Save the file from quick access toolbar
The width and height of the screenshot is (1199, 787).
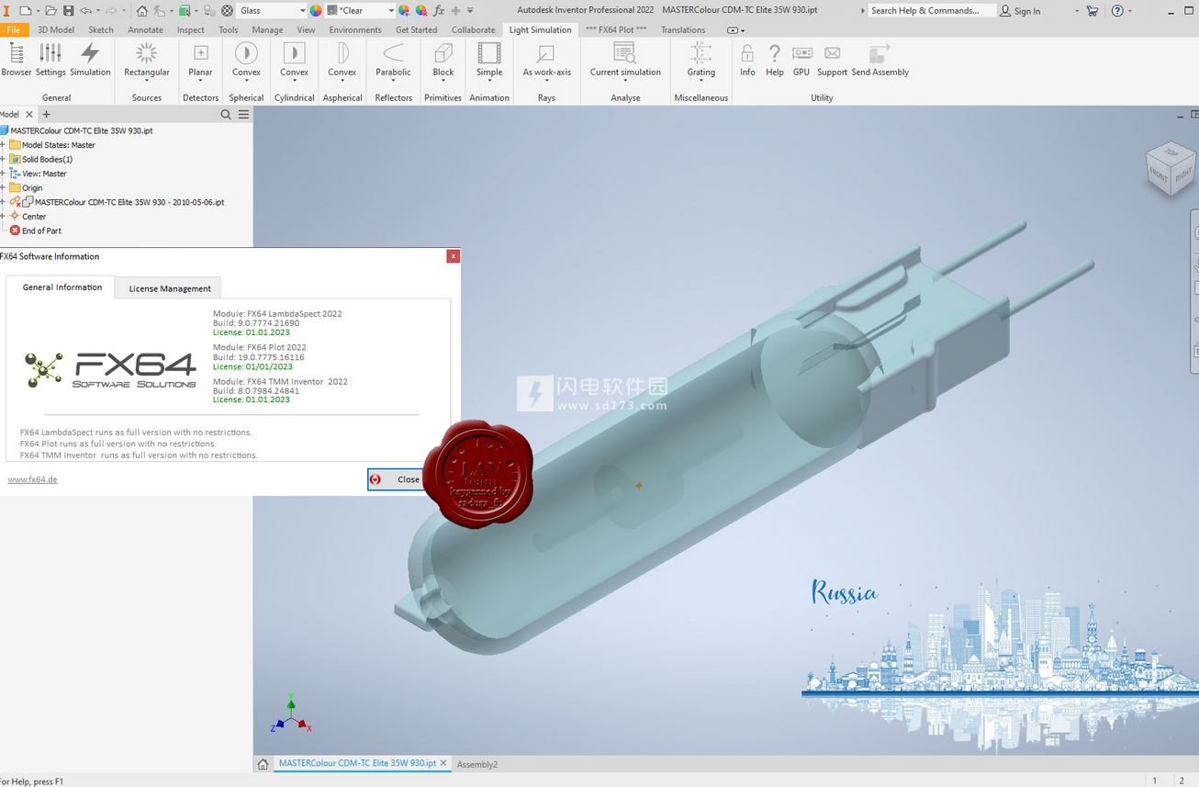[68, 10]
